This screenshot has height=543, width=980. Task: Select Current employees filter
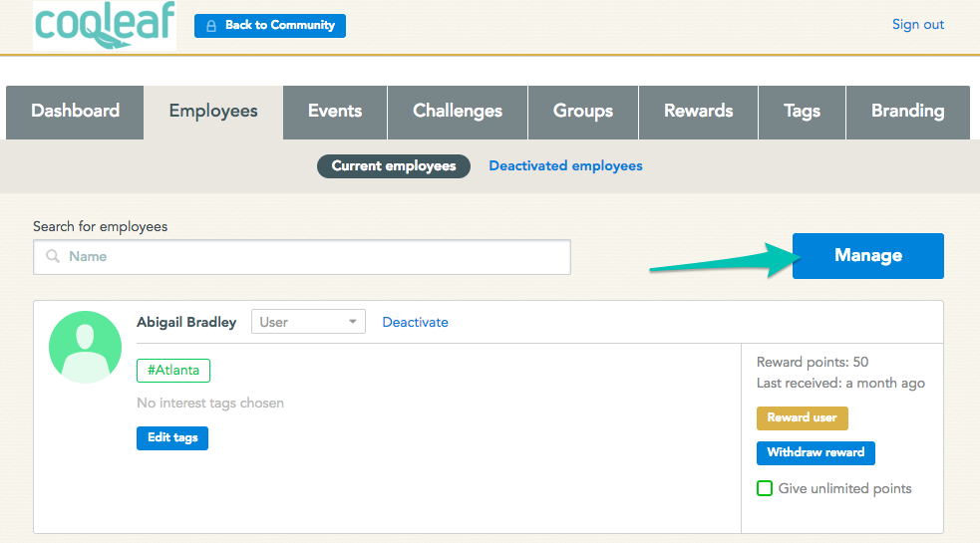[x=394, y=166]
